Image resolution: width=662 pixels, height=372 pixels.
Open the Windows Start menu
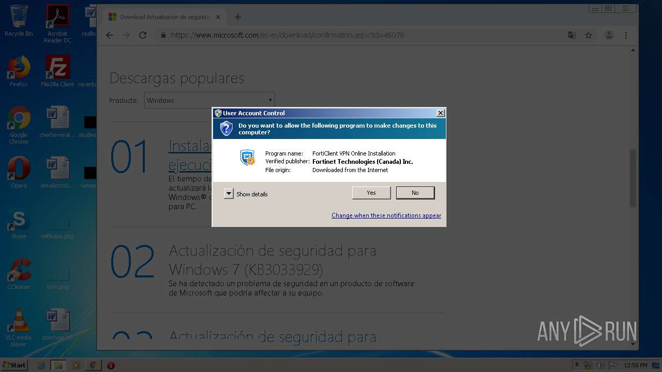pyautogui.click(x=14, y=365)
